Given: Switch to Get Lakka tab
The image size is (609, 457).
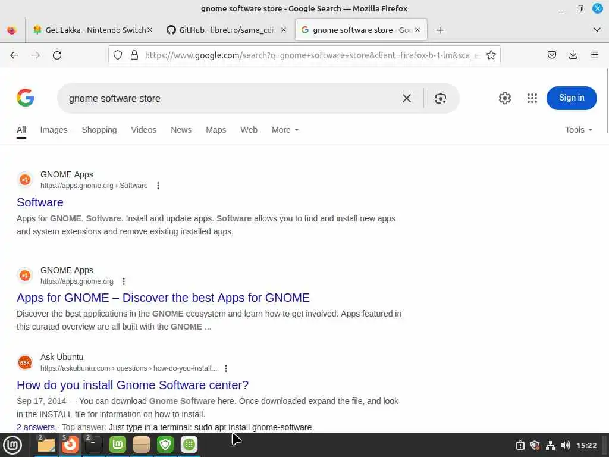Looking at the screenshot, I should 91,30.
